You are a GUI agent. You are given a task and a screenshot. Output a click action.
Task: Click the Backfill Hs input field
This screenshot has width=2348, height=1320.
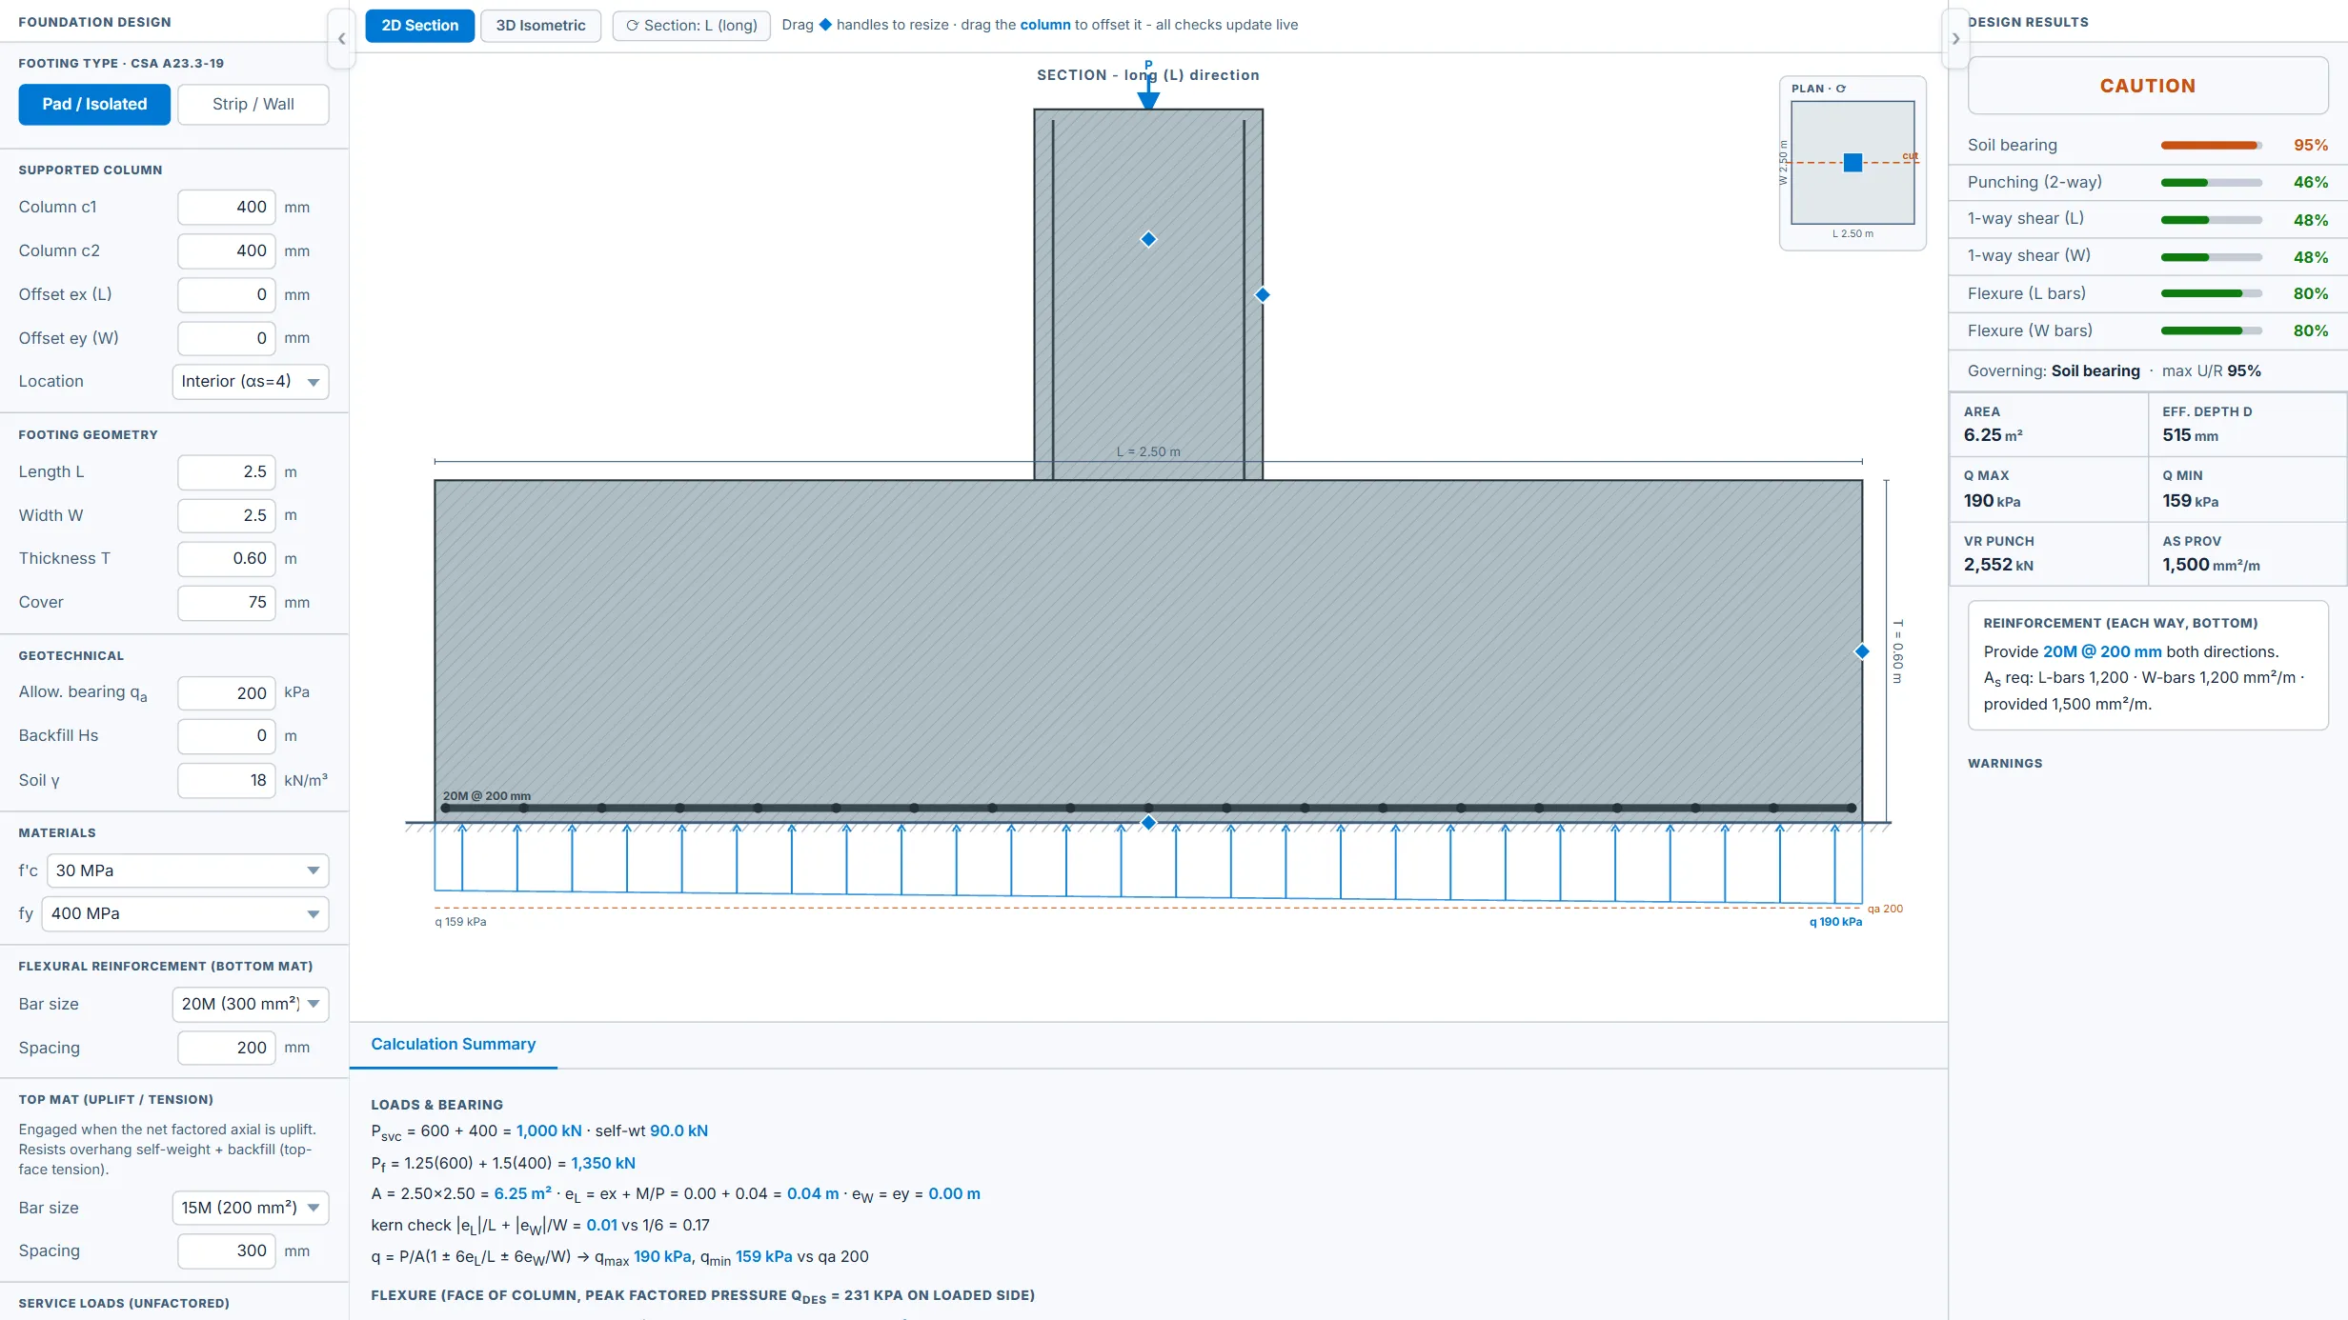(x=227, y=736)
